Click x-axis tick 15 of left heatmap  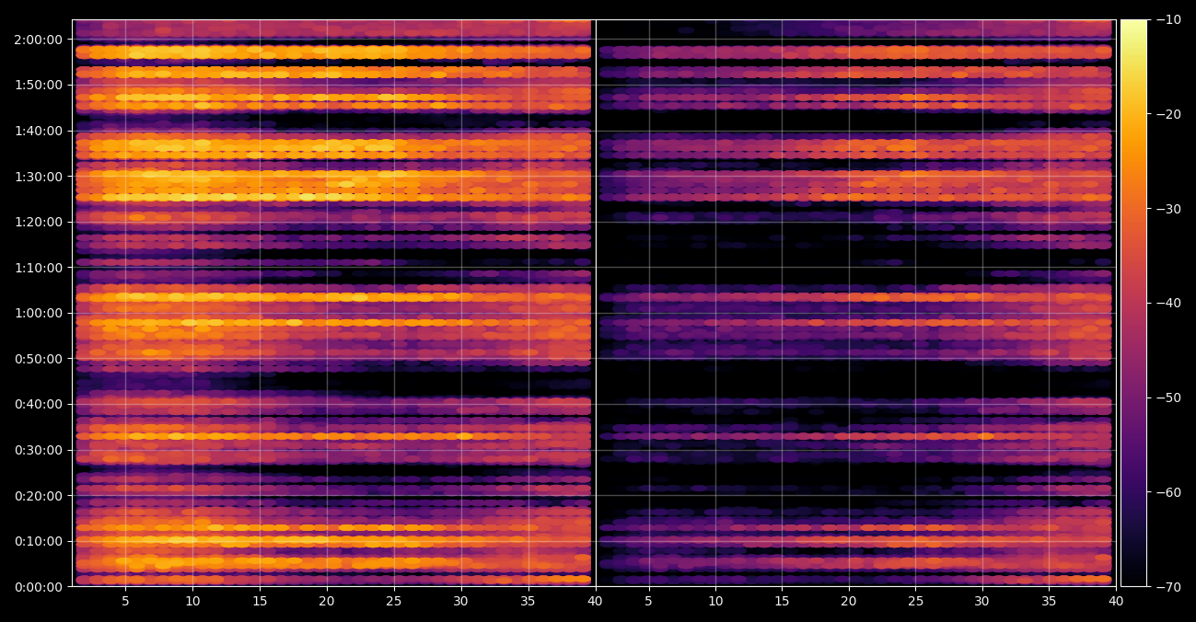point(260,602)
